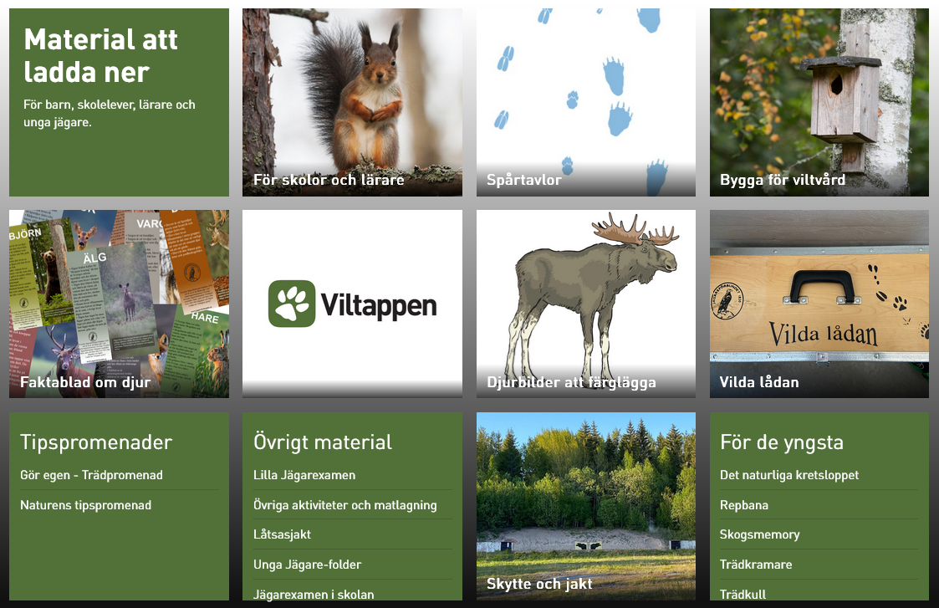Open the Lilla Jägarexamen link
The width and height of the screenshot is (939, 608).
[x=304, y=475]
